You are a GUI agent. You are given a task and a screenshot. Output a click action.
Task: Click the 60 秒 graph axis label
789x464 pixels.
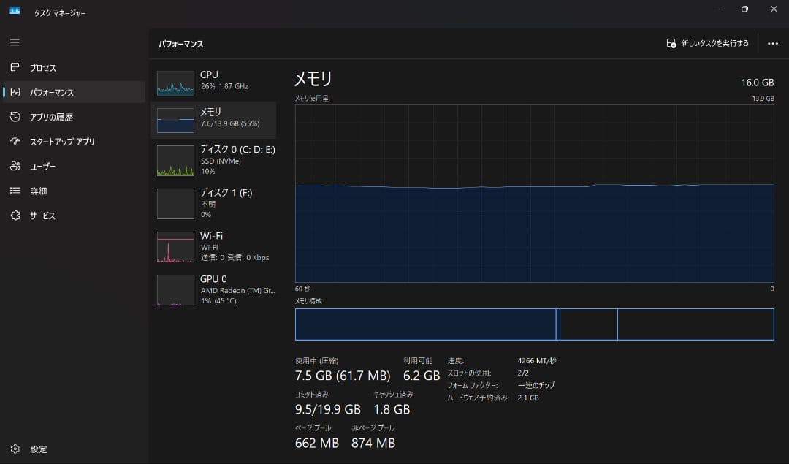click(302, 289)
